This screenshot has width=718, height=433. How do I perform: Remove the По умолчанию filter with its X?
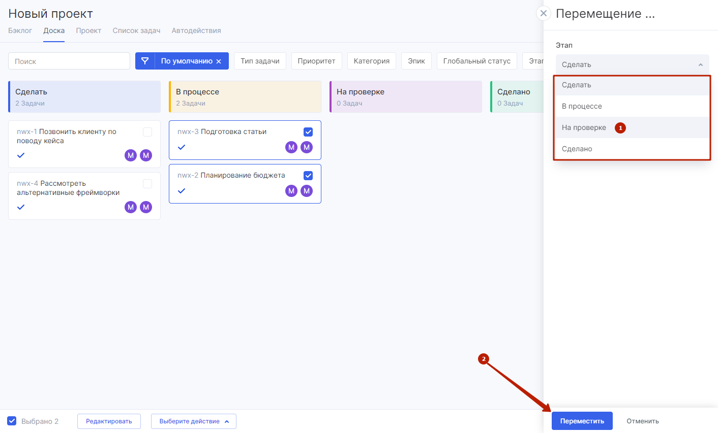219,61
